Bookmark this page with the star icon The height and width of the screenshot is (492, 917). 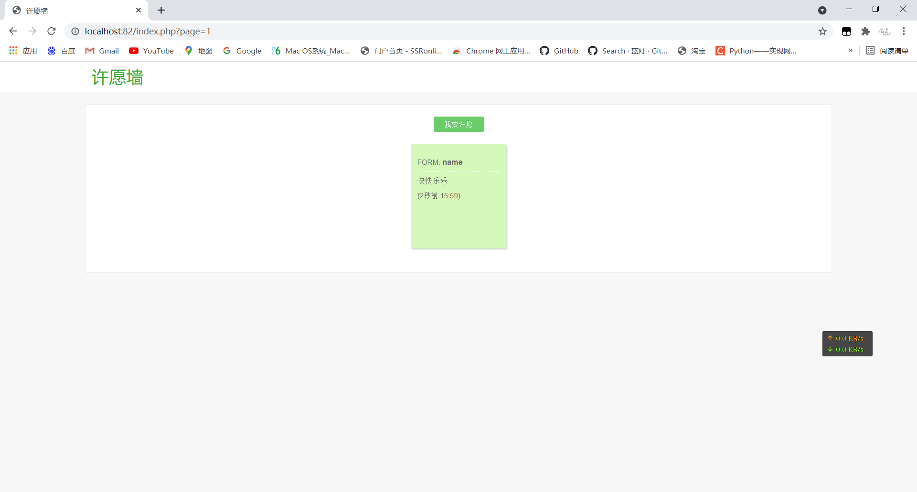coord(822,31)
